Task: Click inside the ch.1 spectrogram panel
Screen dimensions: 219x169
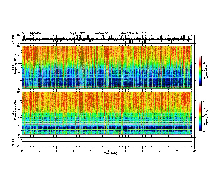Action: (106, 67)
